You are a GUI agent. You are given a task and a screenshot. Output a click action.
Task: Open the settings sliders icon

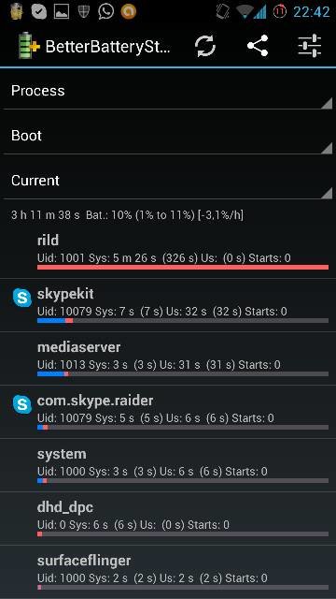tap(310, 46)
